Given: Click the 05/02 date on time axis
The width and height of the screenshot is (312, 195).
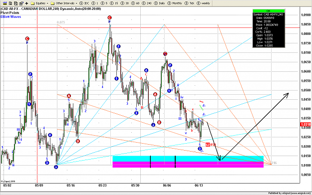Looking at the screenshot, I should coord(7,185).
